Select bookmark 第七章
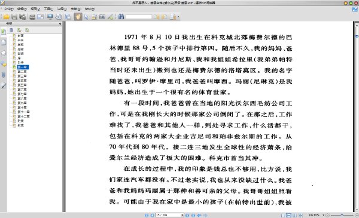Image resolution: width=359 pixels, height=218 pixels. tap(22, 94)
